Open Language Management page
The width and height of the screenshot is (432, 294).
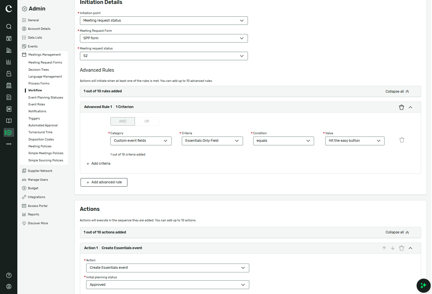pyautogui.click(x=45, y=77)
